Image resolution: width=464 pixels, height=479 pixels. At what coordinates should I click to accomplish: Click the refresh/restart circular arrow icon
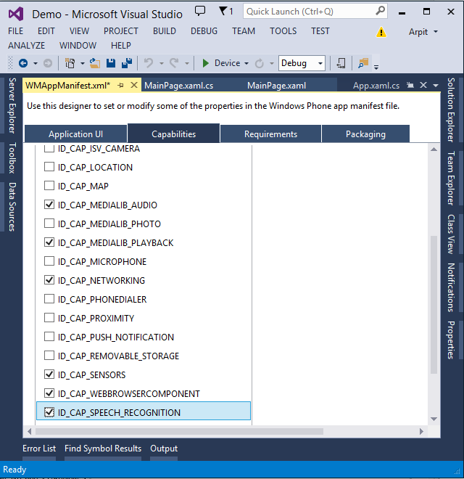click(x=259, y=64)
